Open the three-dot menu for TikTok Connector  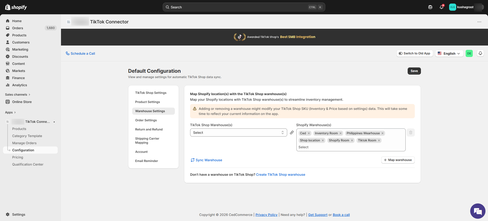[x=479, y=22]
